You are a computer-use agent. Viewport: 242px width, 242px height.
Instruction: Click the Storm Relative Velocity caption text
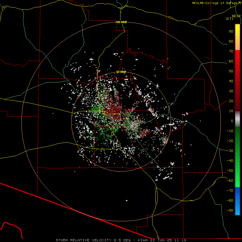(121, 240)
